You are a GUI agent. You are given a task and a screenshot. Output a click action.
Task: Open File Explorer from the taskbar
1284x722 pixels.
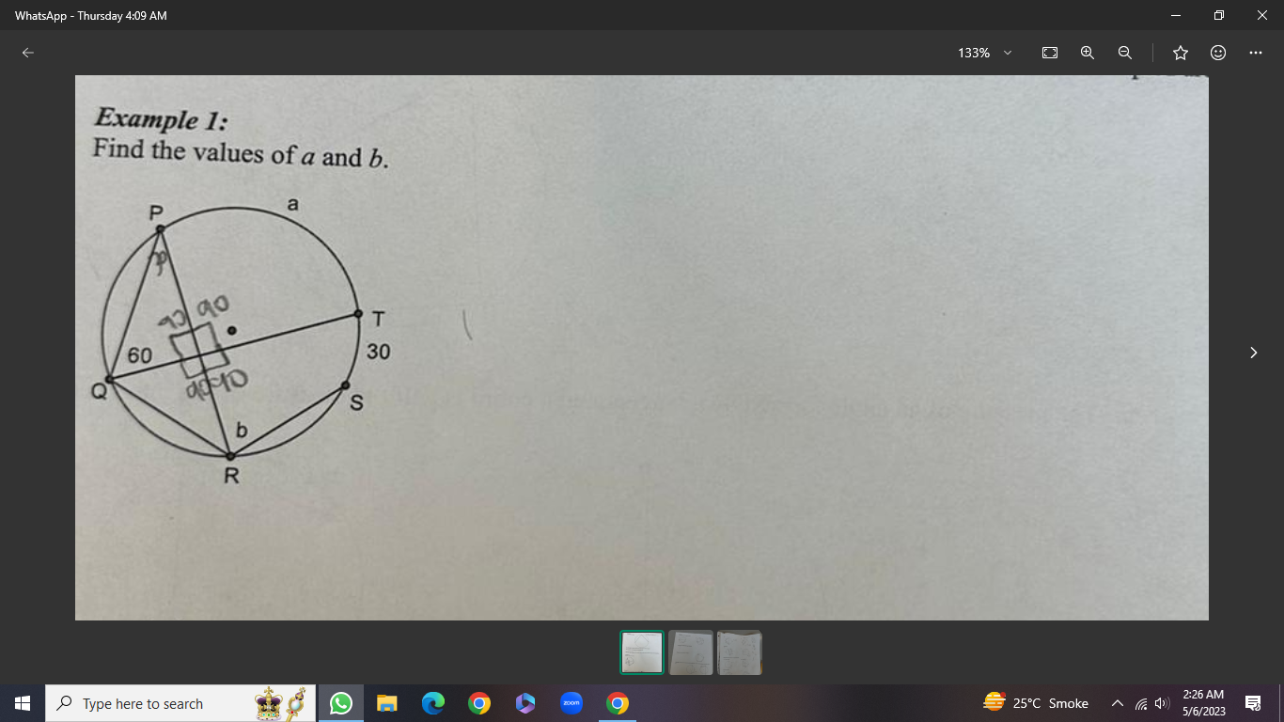click(386, 702)
